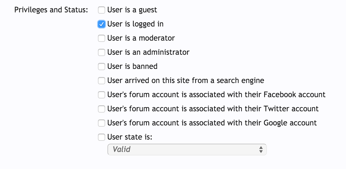Enable the search engine arrival checkbox
Viewport: 346px width, 169px height.
pyautogui.click(x=102, y=80)
